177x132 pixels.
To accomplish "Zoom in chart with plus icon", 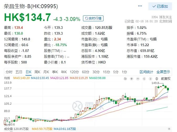I will [x=132, y=79].
